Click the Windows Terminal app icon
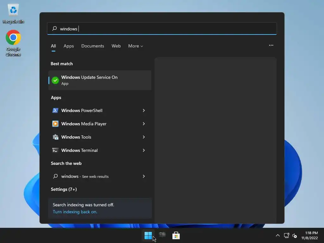This screenshot has height=243, width=324. tap(55, 150)
